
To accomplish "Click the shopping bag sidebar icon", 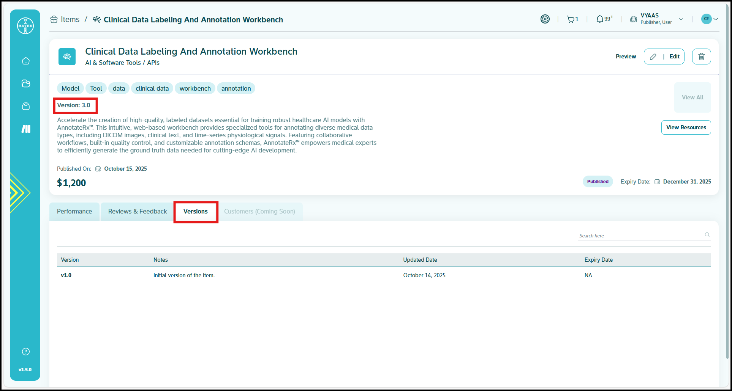I will pos(26,106).
